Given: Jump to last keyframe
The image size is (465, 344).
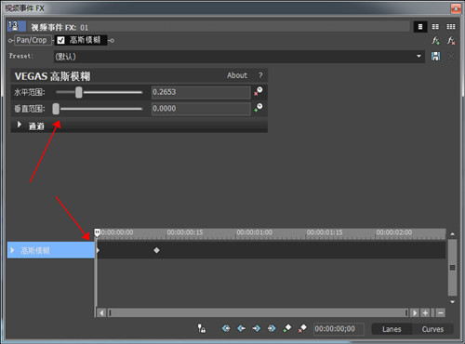Looking at the screenshot, I should (x=272, y=328).
